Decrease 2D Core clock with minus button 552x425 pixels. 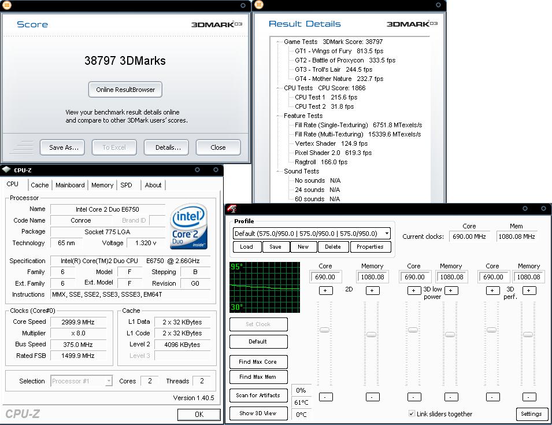point(325,397)
